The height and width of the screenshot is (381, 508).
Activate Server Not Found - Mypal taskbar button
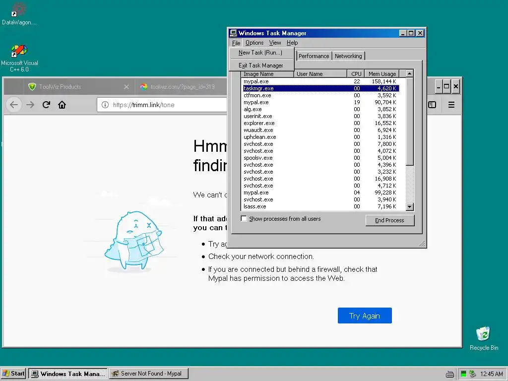(x=148, y=374)
